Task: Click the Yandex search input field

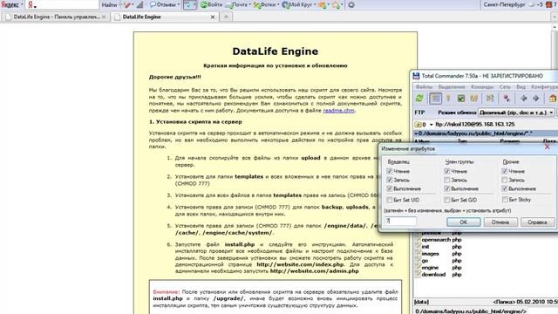Action: coord(63,5)
